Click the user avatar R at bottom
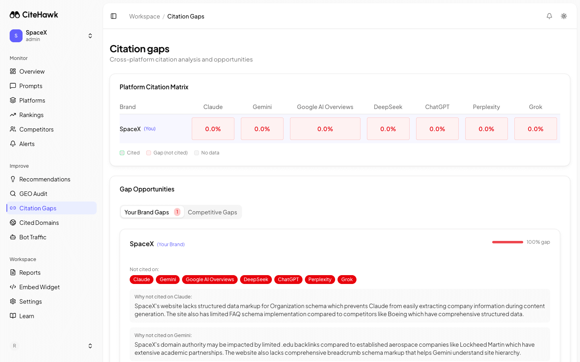Viewport: 580px width, 362px height. (14, 346)
